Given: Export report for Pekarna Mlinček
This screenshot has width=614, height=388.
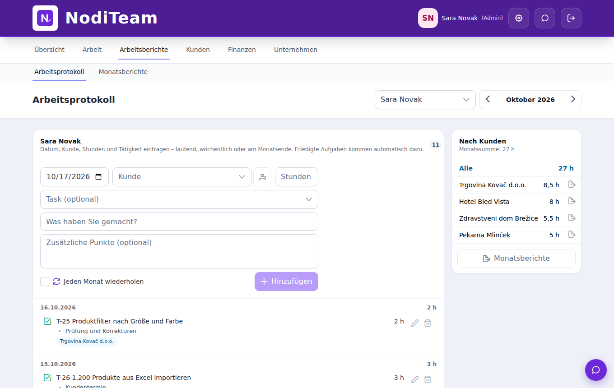Looking at the screenshot, I should (x=572, y=235).
